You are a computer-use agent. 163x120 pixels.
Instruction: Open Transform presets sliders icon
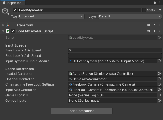pos(154,25)
